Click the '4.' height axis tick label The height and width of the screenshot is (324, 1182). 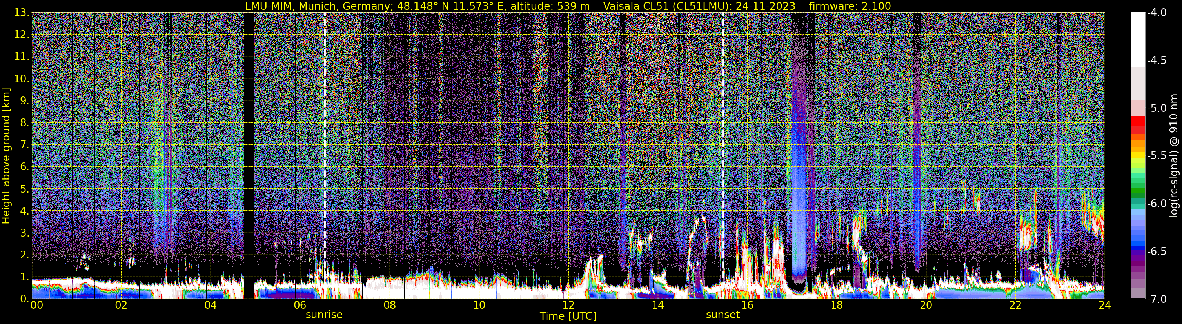click(24, 211)
